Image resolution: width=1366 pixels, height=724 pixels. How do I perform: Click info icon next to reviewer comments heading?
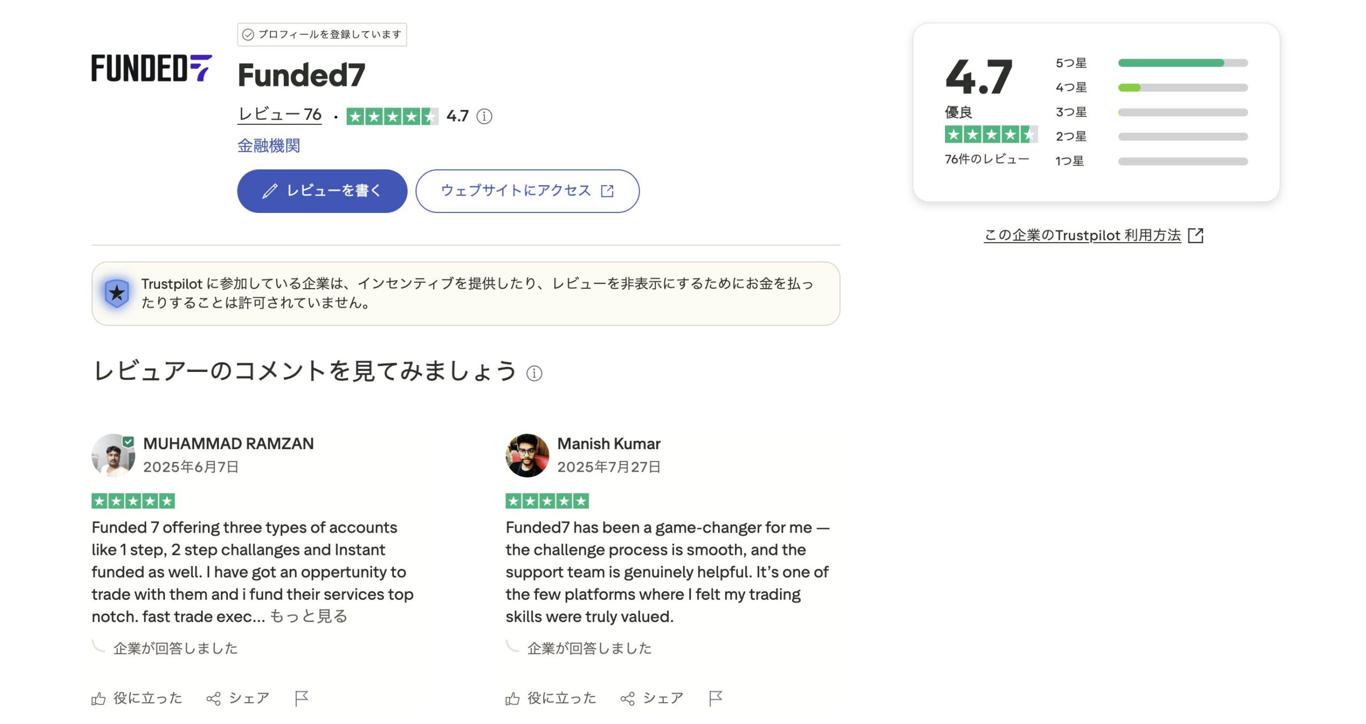(x=534, y=373)
